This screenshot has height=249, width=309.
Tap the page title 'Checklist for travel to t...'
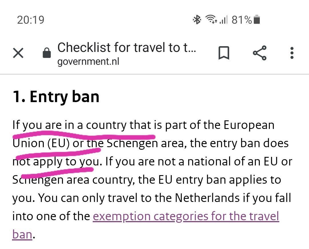[127, 47]
